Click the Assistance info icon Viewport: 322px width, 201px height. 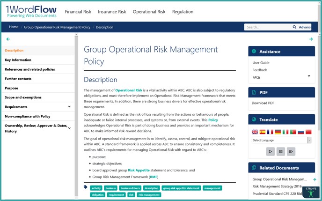click(x=254, y=51)
